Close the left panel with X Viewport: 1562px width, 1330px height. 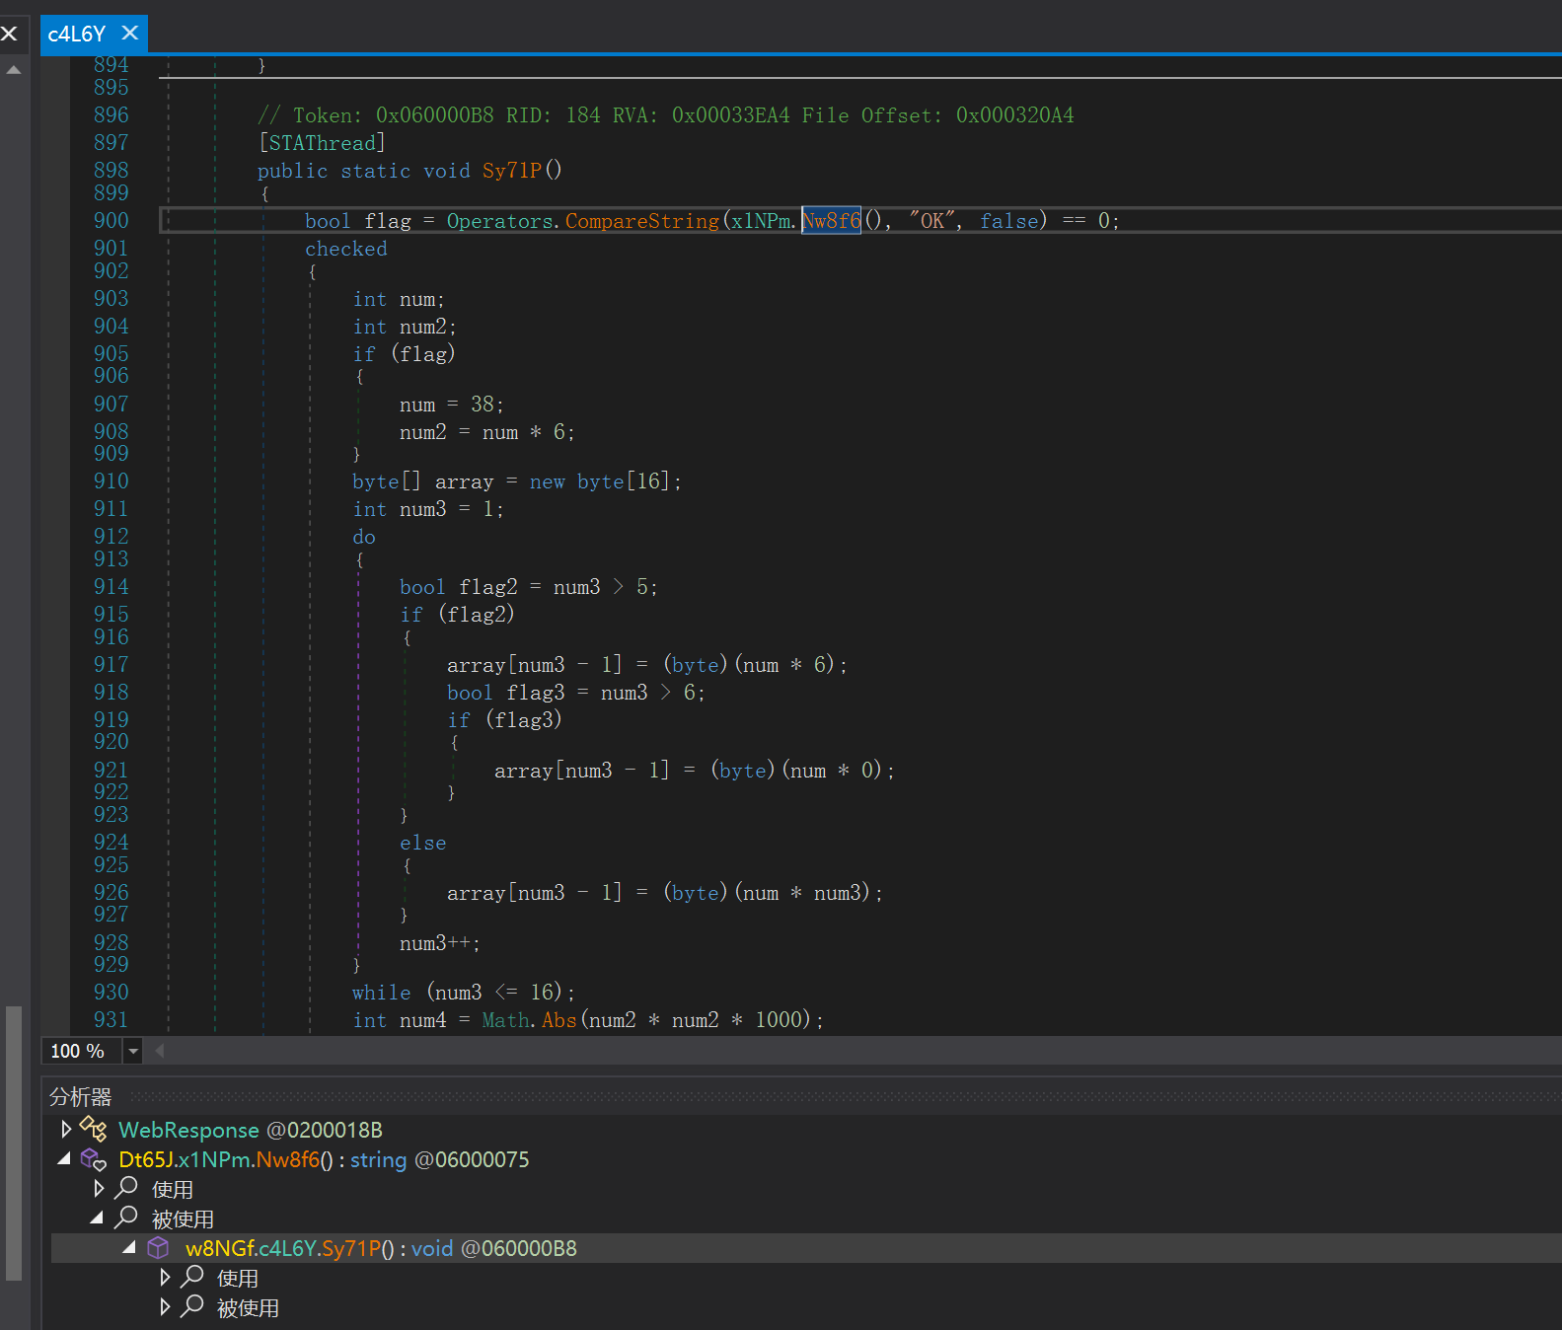pyautogui.click(x=9, y=34)
